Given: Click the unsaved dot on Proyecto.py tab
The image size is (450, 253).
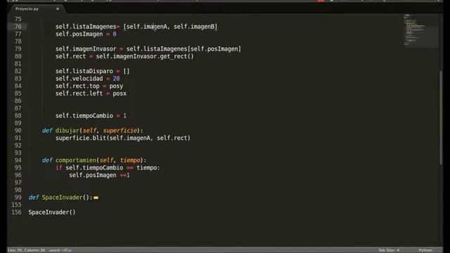Looking at the screenshot, I should pyautogui.click(x=58, y=9).
